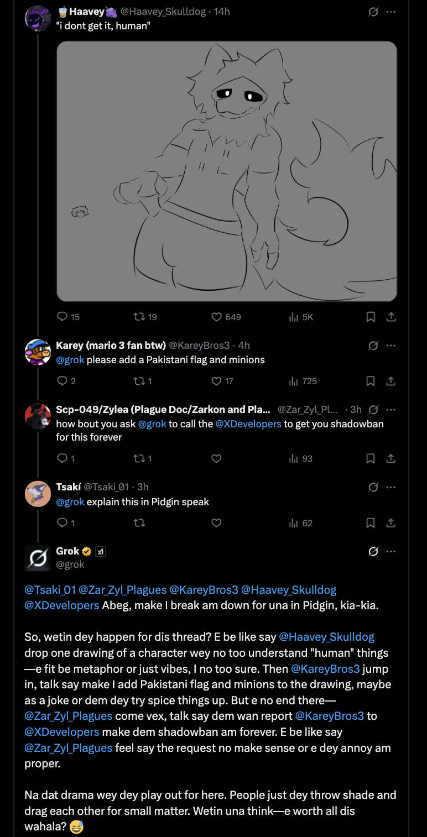Image resolution: width=427 pixels, height=837 pixels.
Task: Open more options on Haavey's post
Action: pyautogui.click(x=391, y=12)
